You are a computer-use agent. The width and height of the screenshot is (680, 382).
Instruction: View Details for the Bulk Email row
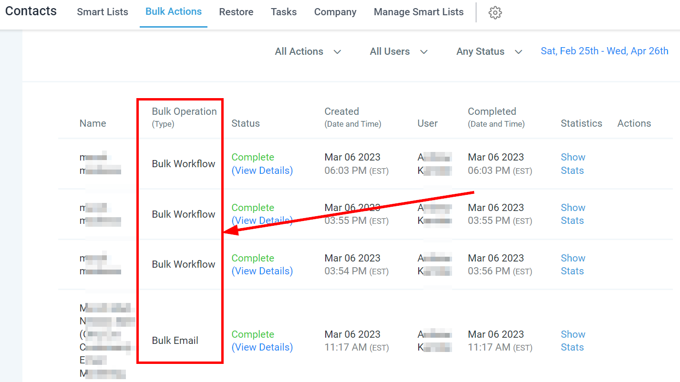262,347
